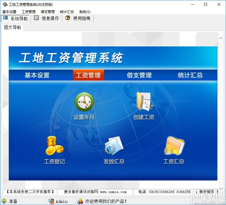Click the 准备 status icon

(4, 201)
